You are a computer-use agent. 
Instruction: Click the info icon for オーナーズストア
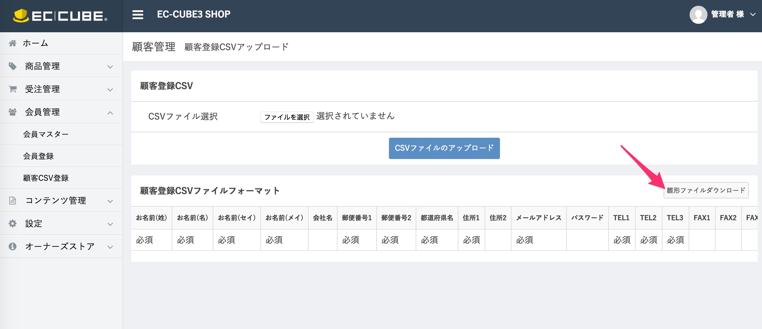point(12,246)
